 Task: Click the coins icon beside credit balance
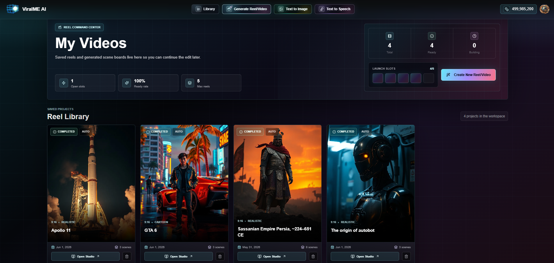507,9
